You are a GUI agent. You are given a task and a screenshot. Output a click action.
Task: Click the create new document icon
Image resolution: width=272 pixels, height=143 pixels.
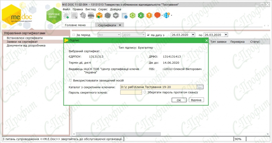pos(66,16)
